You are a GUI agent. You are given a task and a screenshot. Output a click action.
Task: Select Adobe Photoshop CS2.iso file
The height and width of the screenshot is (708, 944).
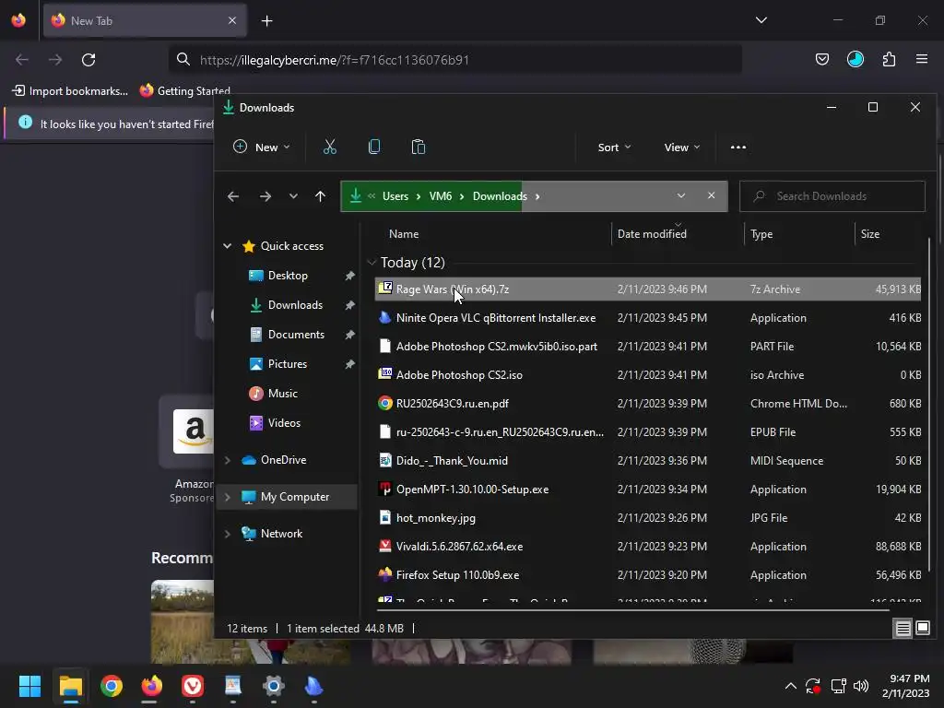click(648, 374)
